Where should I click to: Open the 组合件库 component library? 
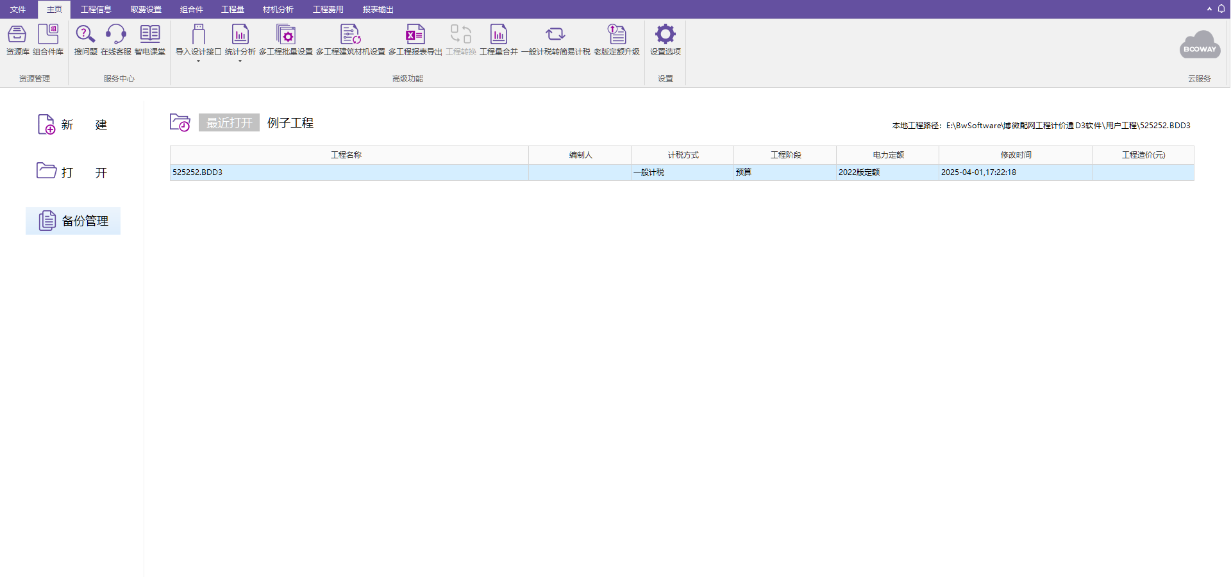(x=48, y=40)
